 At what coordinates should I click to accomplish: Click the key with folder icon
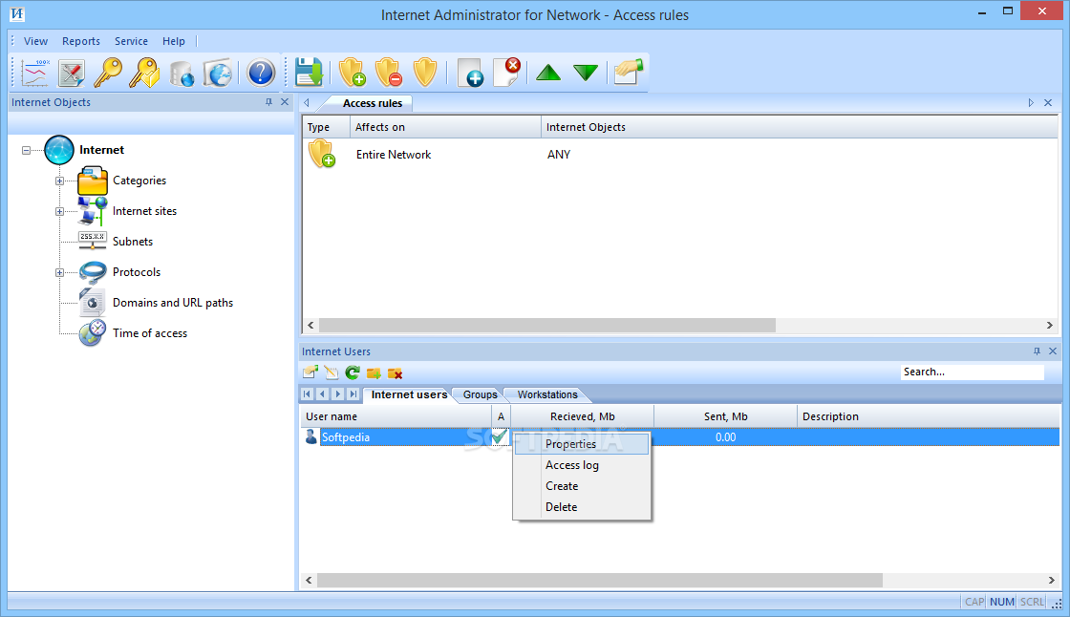[x=144, y=73]
